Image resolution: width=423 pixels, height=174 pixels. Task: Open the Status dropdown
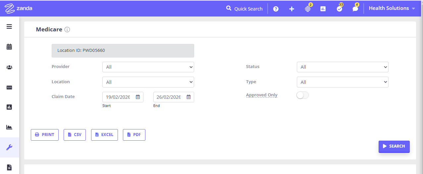(343, 67)
